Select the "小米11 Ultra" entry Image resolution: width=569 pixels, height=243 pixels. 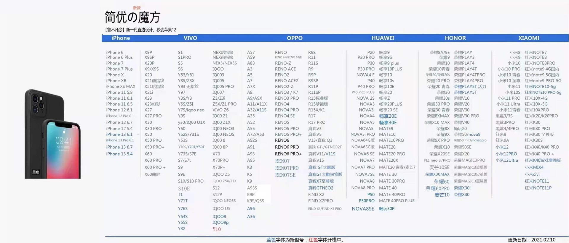coord(508,104)
